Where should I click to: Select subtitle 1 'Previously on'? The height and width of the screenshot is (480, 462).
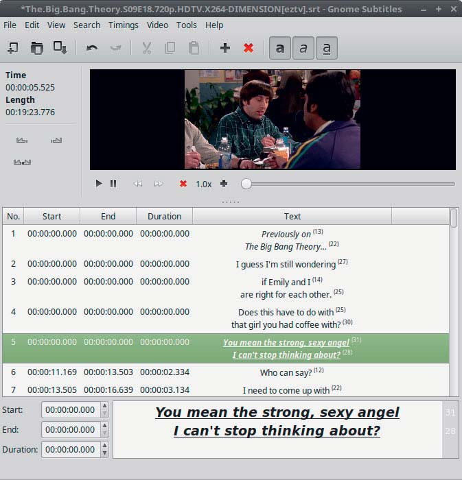(226, 240)
